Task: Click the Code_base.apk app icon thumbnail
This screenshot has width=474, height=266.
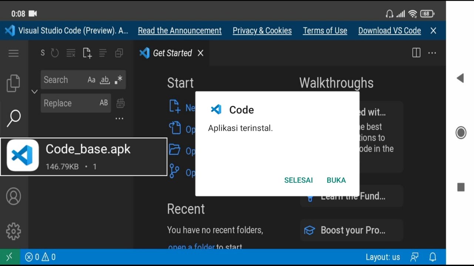Action: point(23,155)
